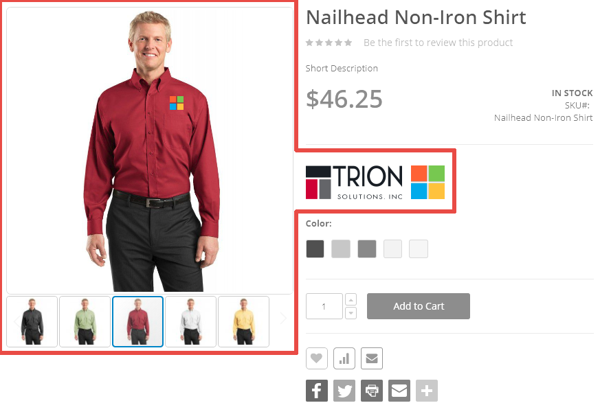Open more sharing options plus icon
The image size is (600, 414).
pos(427,390)
